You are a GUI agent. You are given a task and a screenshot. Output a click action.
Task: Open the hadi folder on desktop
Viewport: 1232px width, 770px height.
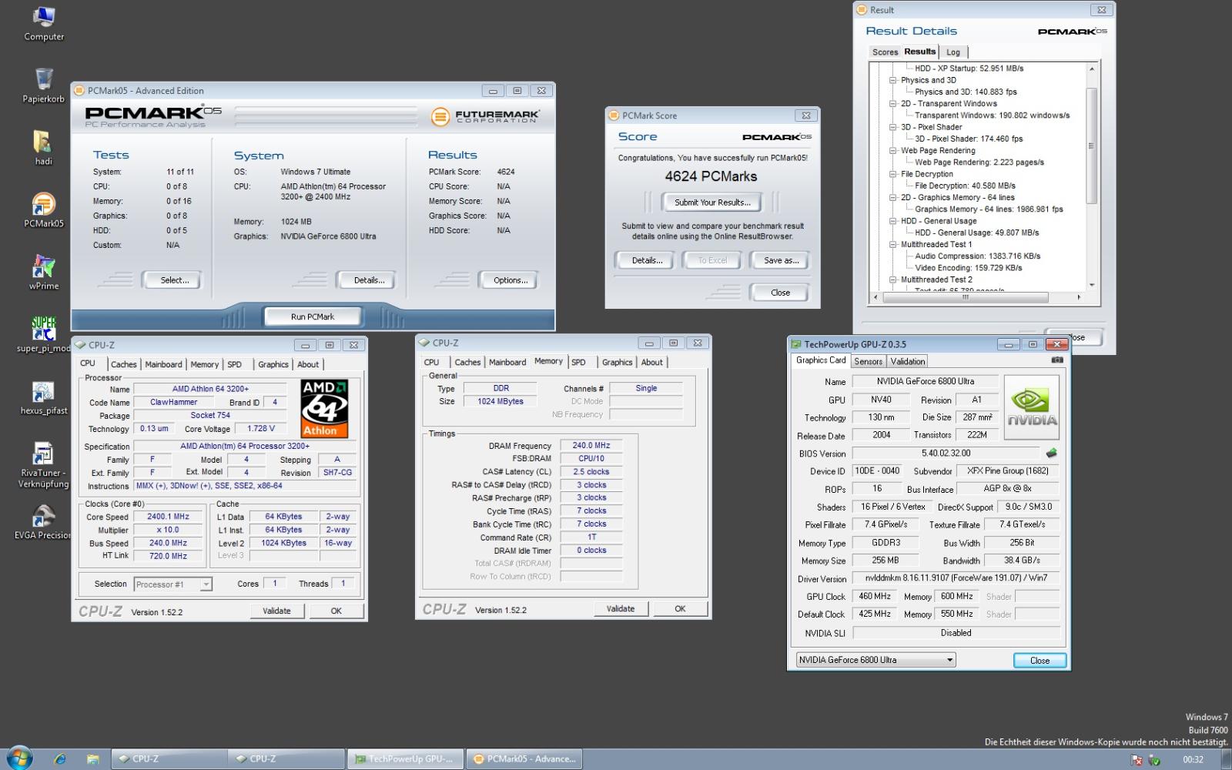pos(43,147)
